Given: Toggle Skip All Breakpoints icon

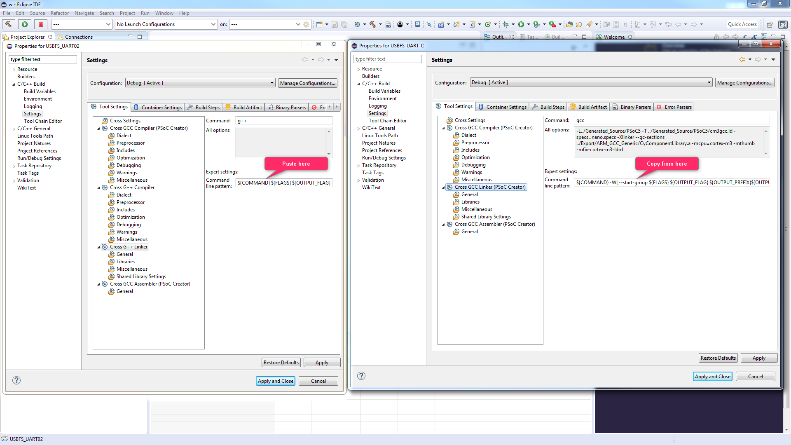Looking at the screenshot, I should (429, 24).
